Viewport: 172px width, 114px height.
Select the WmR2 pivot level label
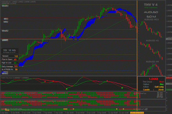(5, 31)
